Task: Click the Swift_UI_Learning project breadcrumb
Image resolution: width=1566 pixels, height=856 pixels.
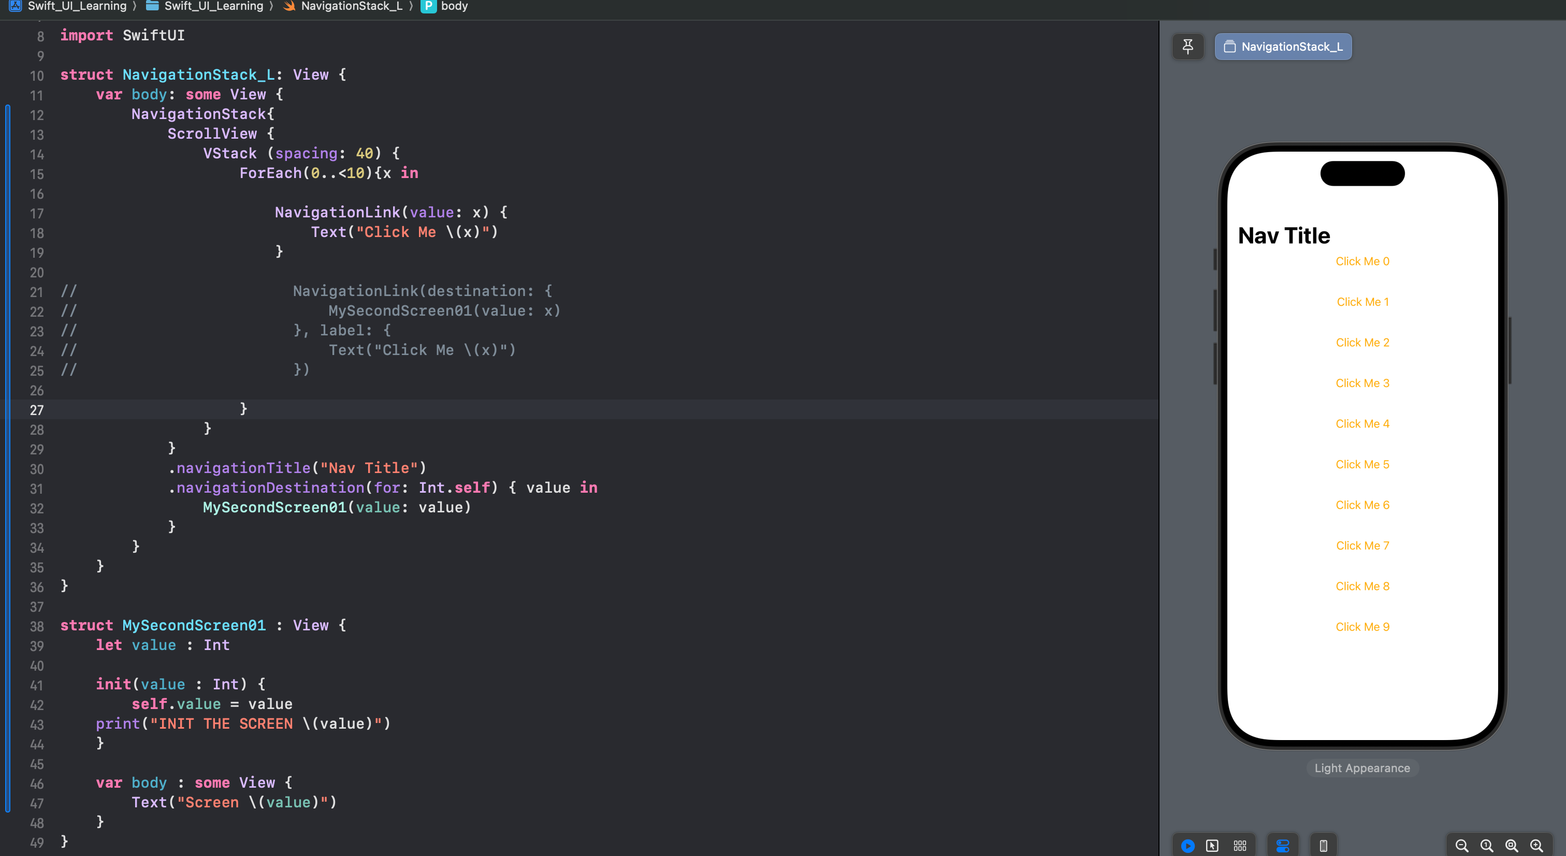Action: tap(68, 6)
